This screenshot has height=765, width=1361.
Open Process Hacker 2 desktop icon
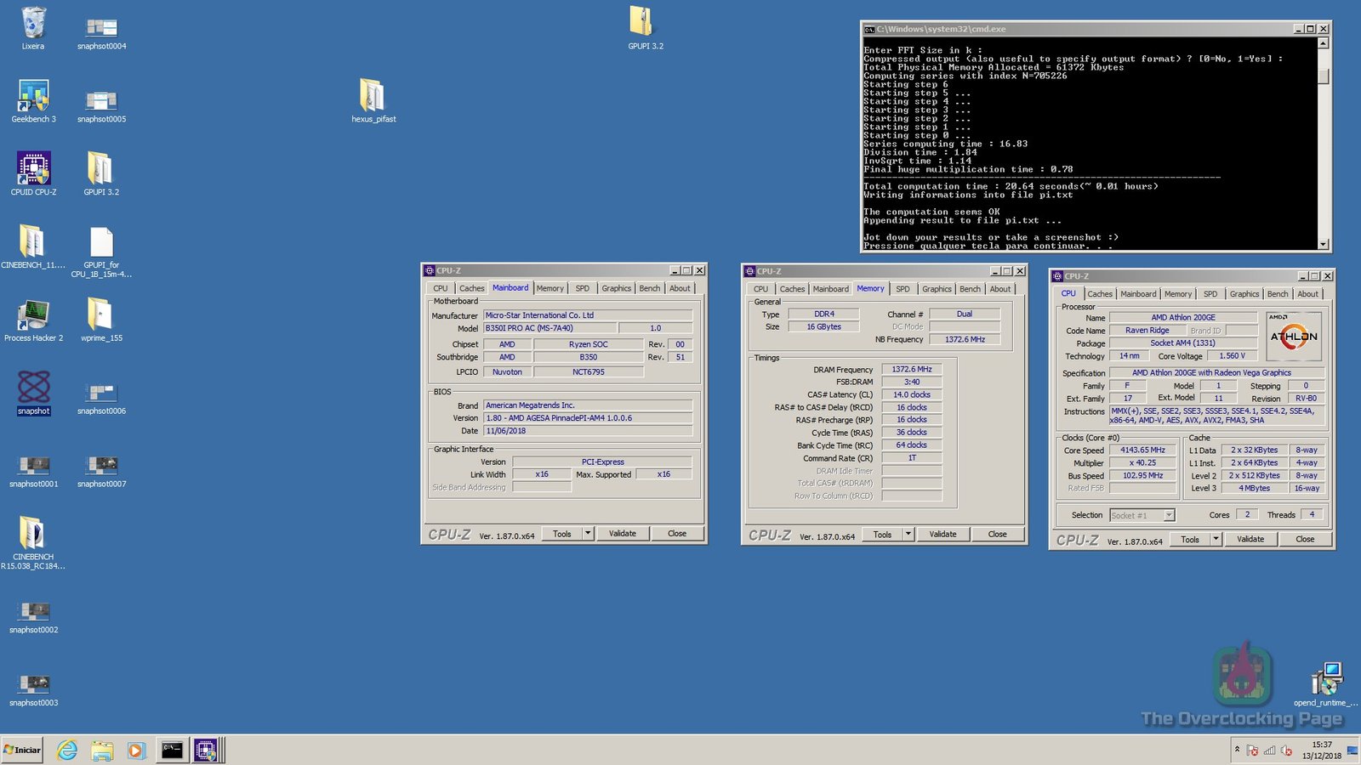tap(33, 316)
